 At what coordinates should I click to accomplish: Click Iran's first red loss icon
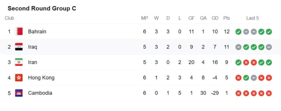tap(246, 63)
